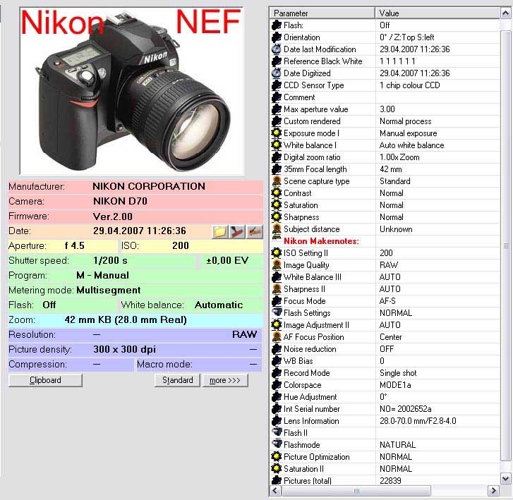Click the more >>> button
Screen dimensions: 513x500
225,380
